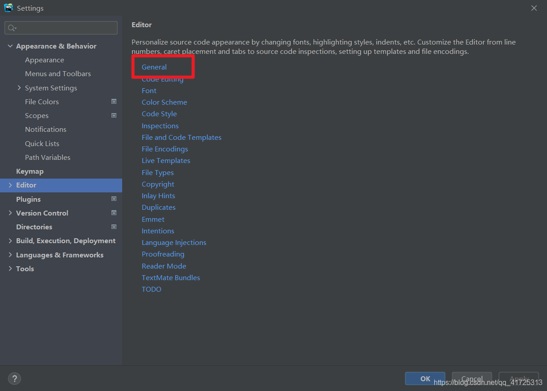This screenshot has width=547, height=391.
Task: Click the project-level icon next to File Colors
Action: point(114,102)
